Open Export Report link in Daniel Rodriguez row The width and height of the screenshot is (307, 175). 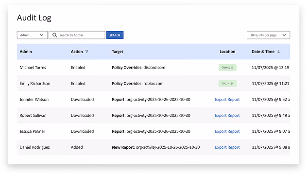(x=227, y=147)
